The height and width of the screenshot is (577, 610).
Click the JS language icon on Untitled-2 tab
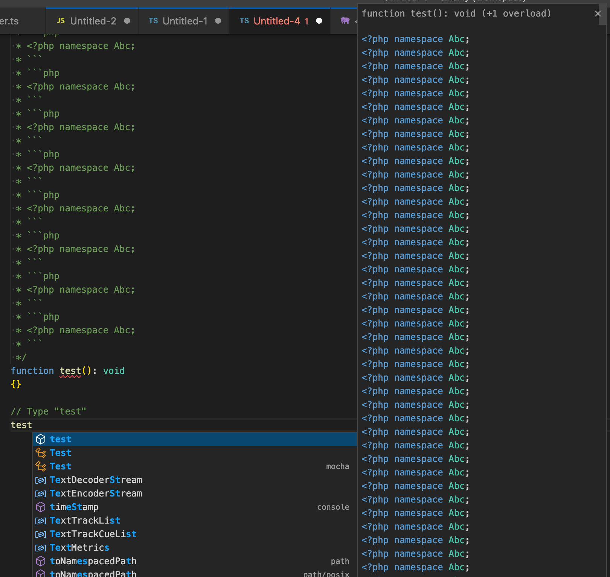click(60, 21)
